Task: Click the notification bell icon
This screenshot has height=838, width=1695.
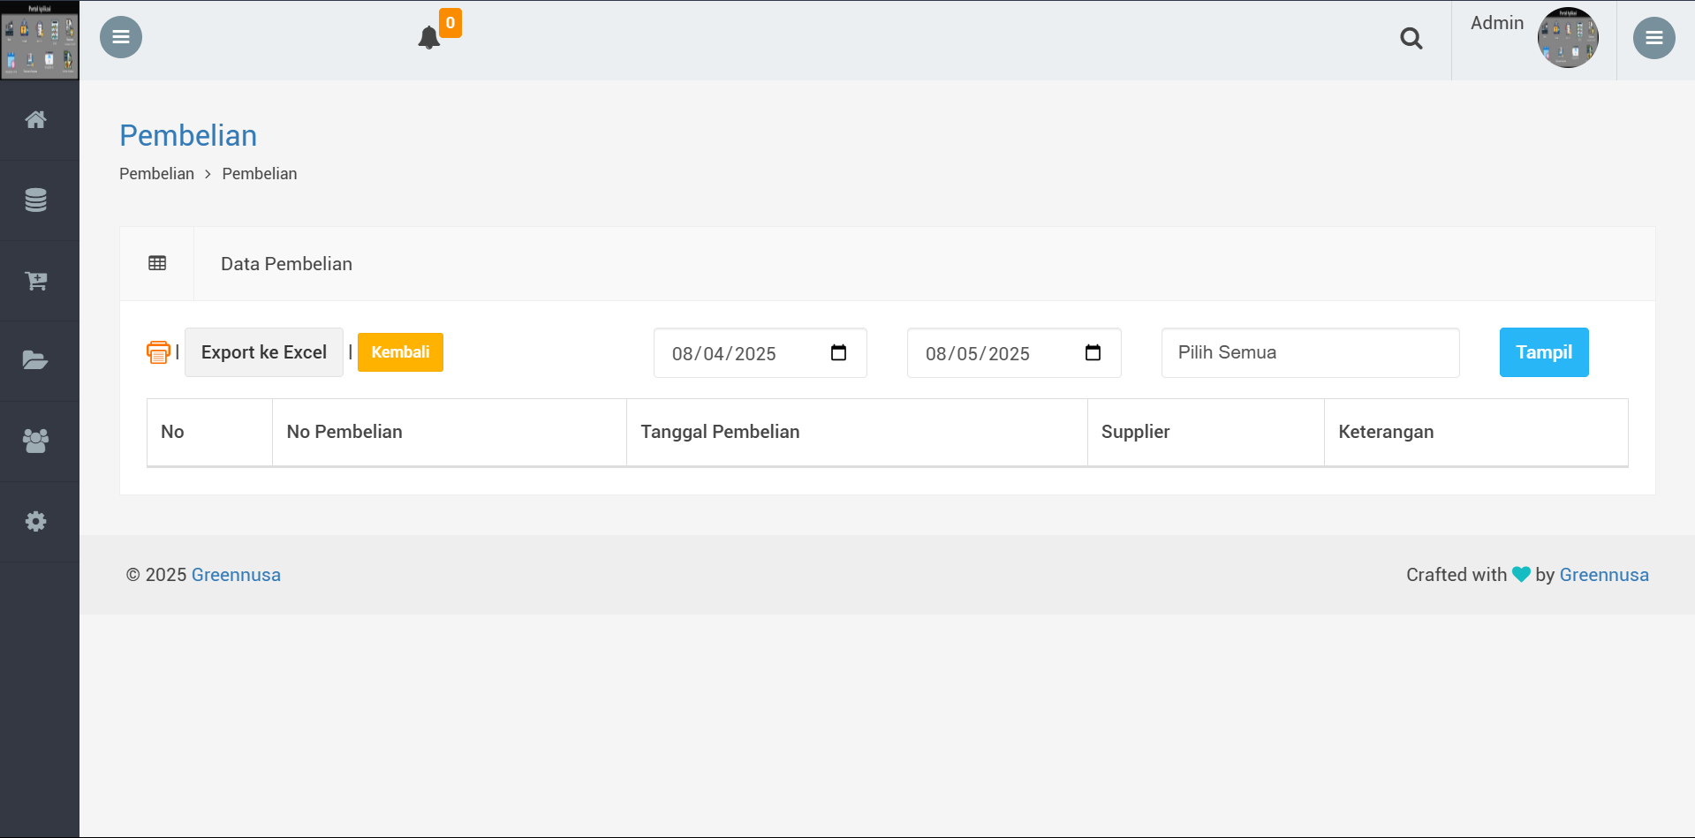Action: [429, 38]
